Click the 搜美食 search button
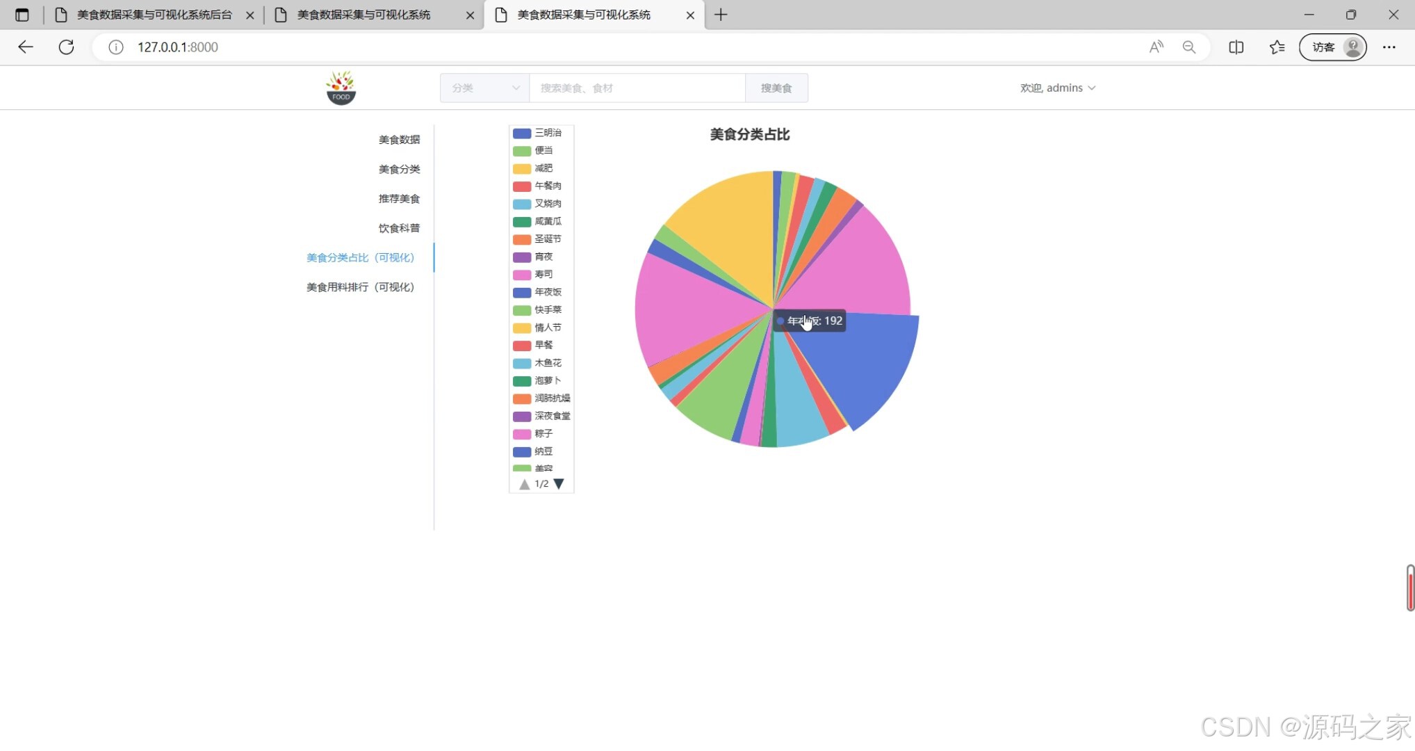 [x=776, y=88]
